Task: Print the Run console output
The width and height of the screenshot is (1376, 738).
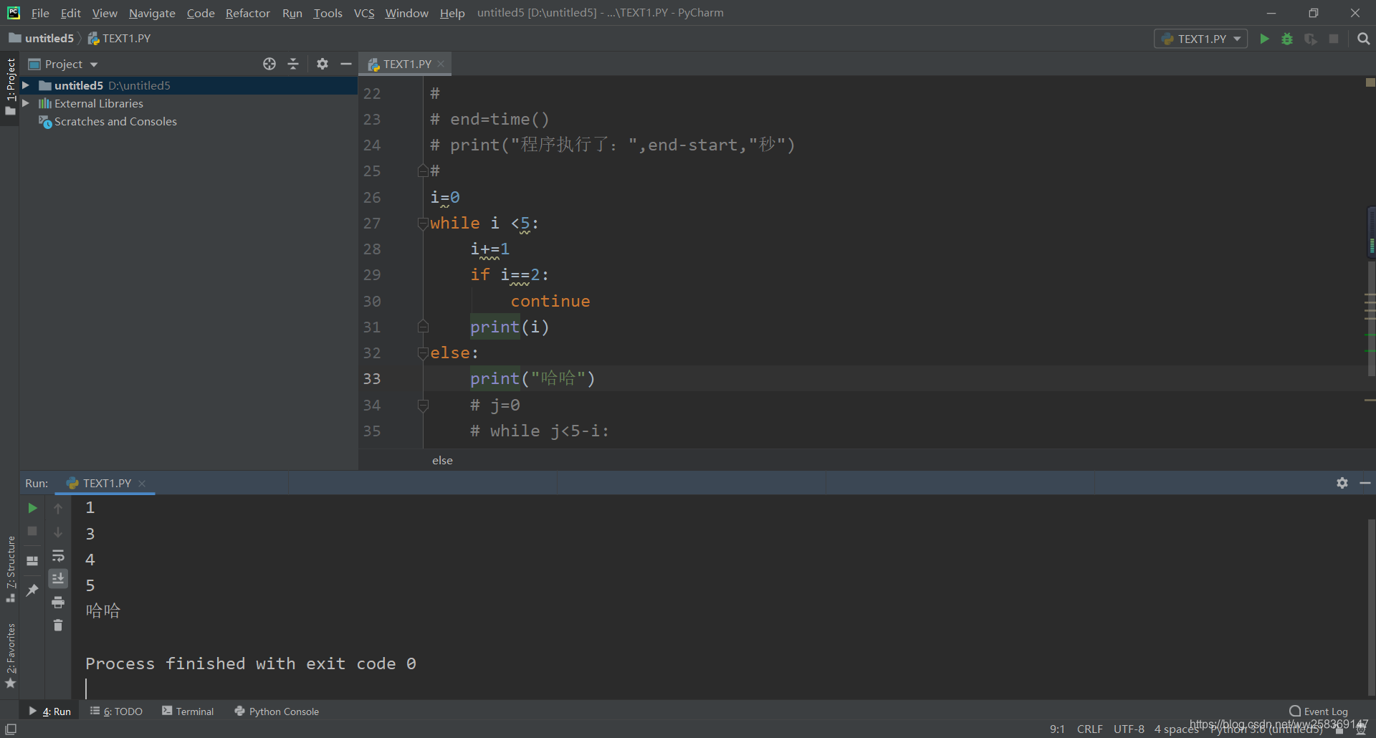Action: 58,602
